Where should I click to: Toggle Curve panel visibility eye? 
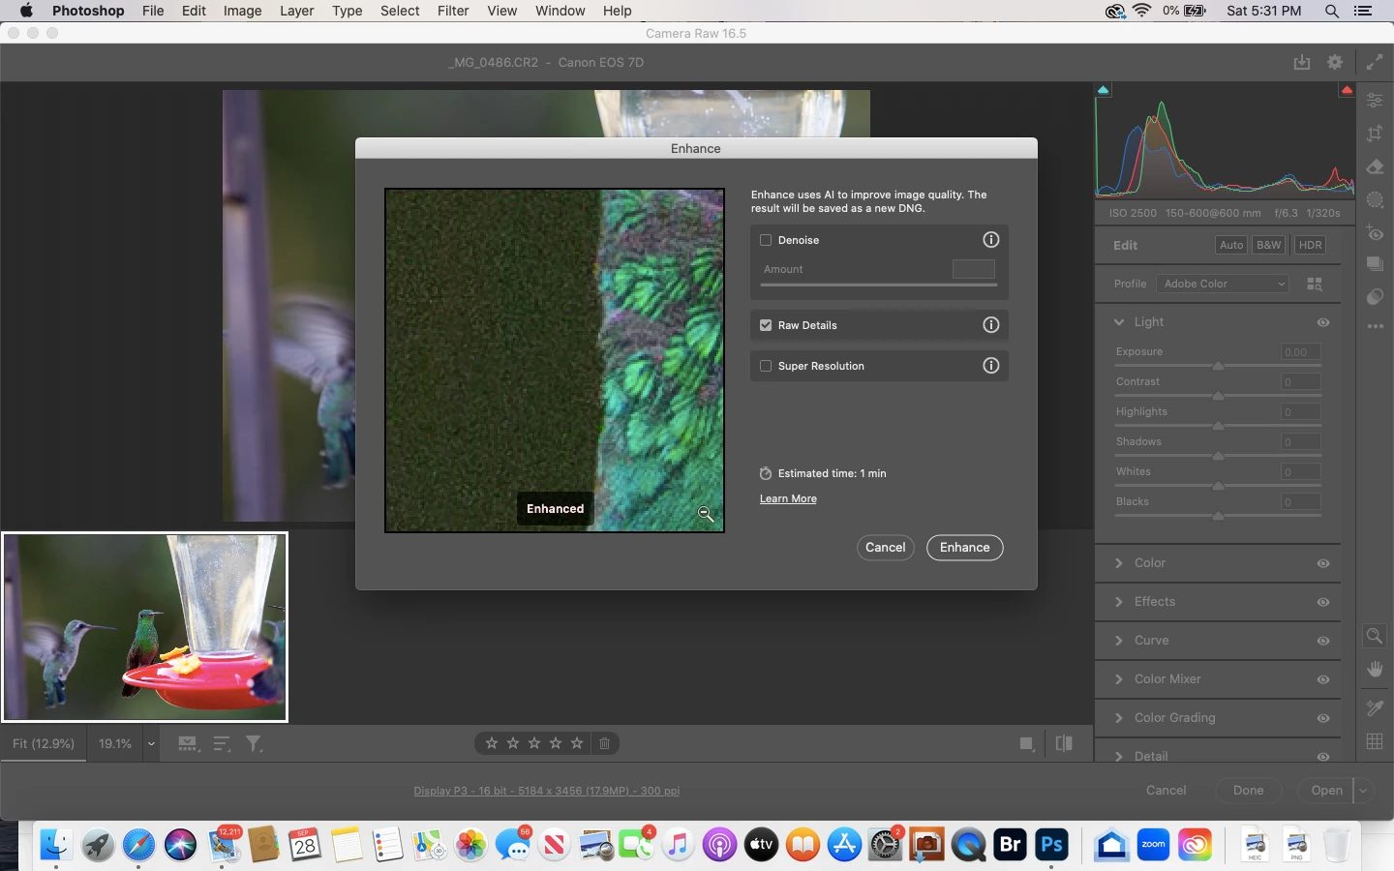pos(1323,641)
